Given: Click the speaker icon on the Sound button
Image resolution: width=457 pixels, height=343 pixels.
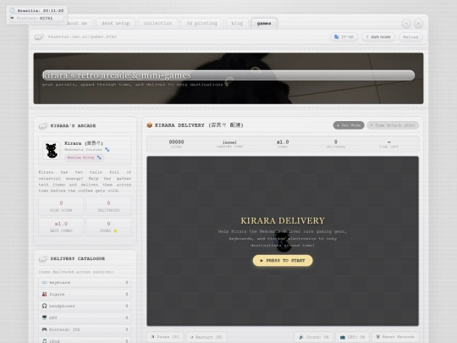Looking at the screenshot, I should point(301,337).
